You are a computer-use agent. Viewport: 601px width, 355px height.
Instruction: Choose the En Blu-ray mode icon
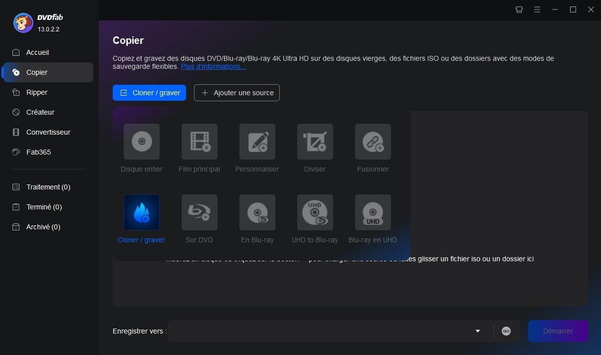pos(257,212)
